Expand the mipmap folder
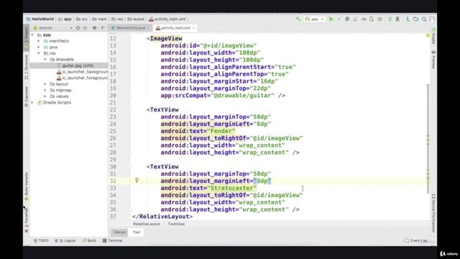Image resolution: width=460 pixels, height=259 pixels. (x=45, y=91)
